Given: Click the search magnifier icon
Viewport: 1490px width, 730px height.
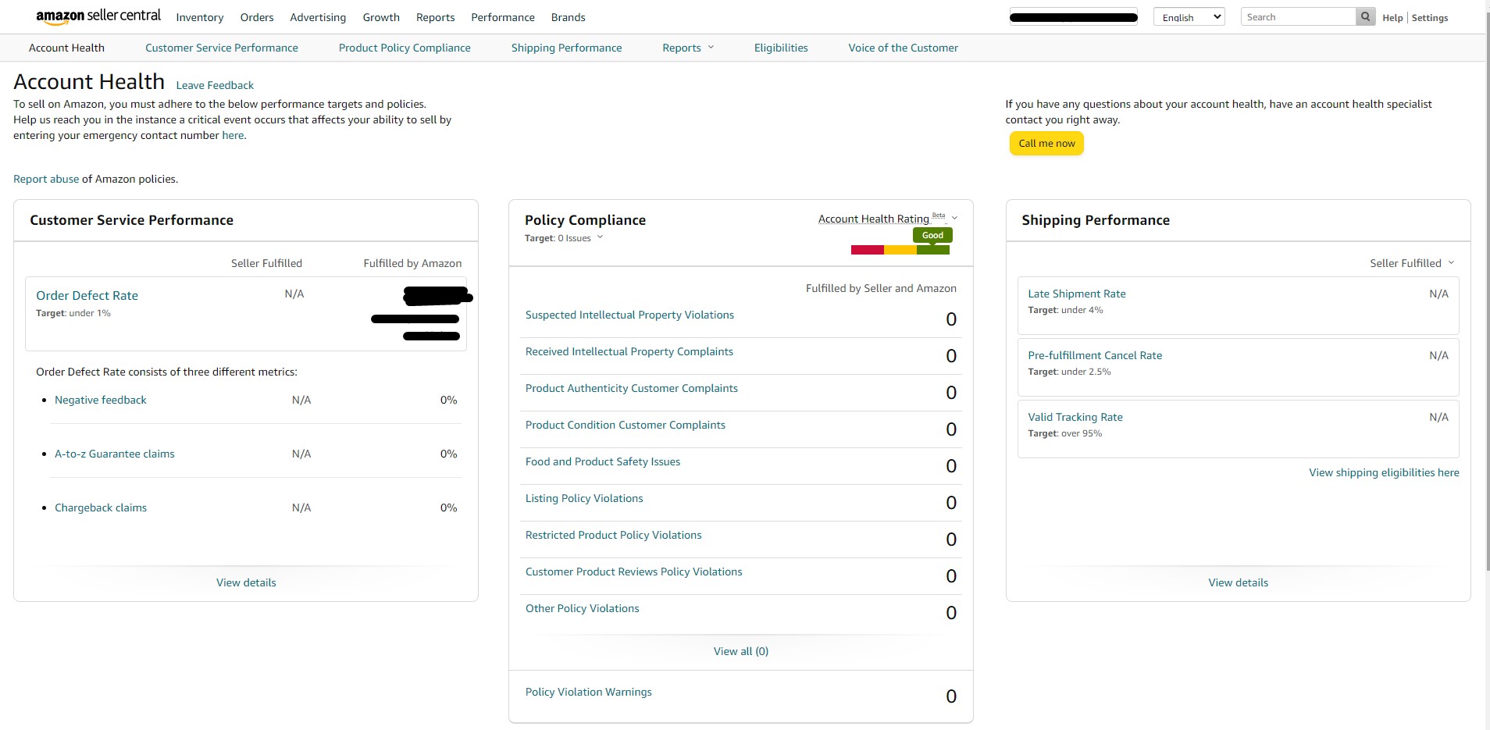Looking at the screenshot, I should tap(1365, 16).
